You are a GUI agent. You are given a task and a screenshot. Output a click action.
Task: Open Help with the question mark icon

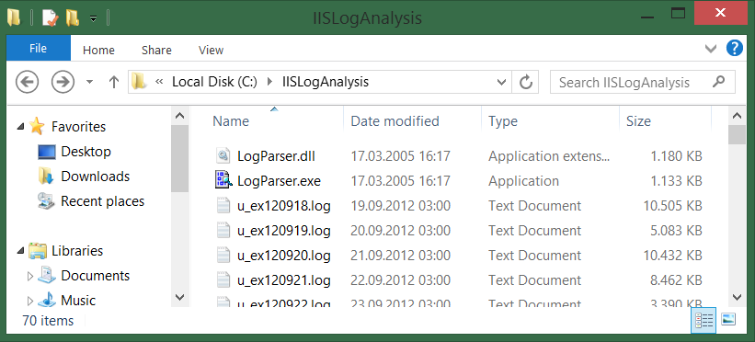pyautogui.click(x=734, y=48)
